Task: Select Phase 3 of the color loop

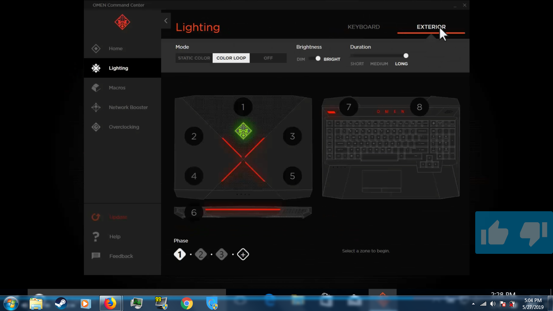Action: (x=222, y=255)
